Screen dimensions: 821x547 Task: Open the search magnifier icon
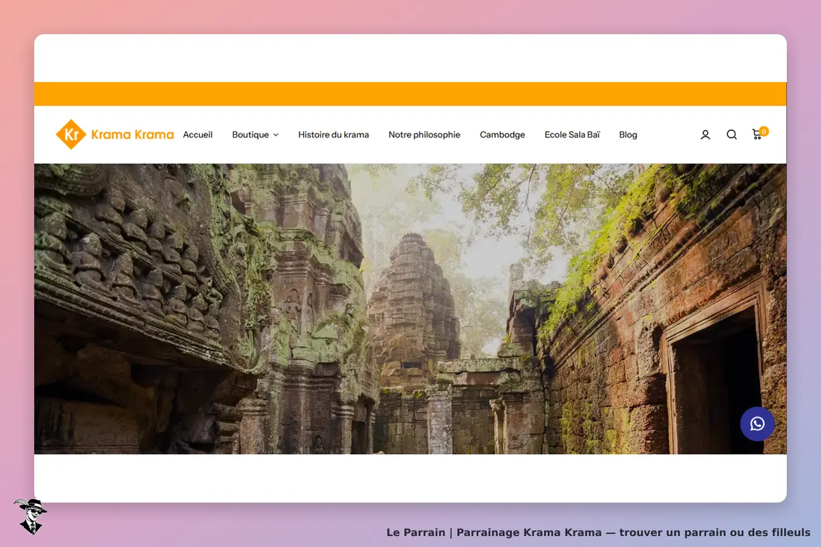[731, 135]
